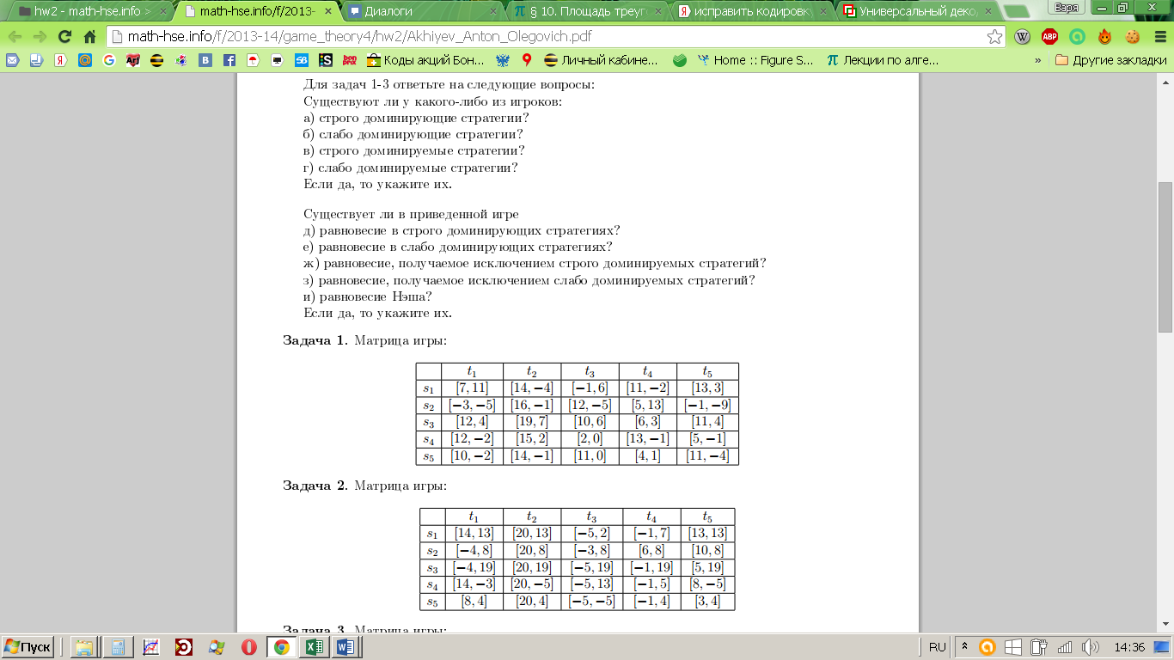The height and width of the screenshot is (660, 1174).
Task: Switch to the Word taskbar window
Action: click(x=345, y=646)
